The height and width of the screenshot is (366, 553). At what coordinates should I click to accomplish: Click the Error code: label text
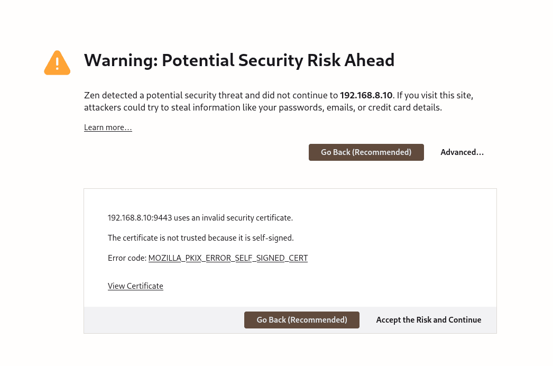[x=127, y=258]
